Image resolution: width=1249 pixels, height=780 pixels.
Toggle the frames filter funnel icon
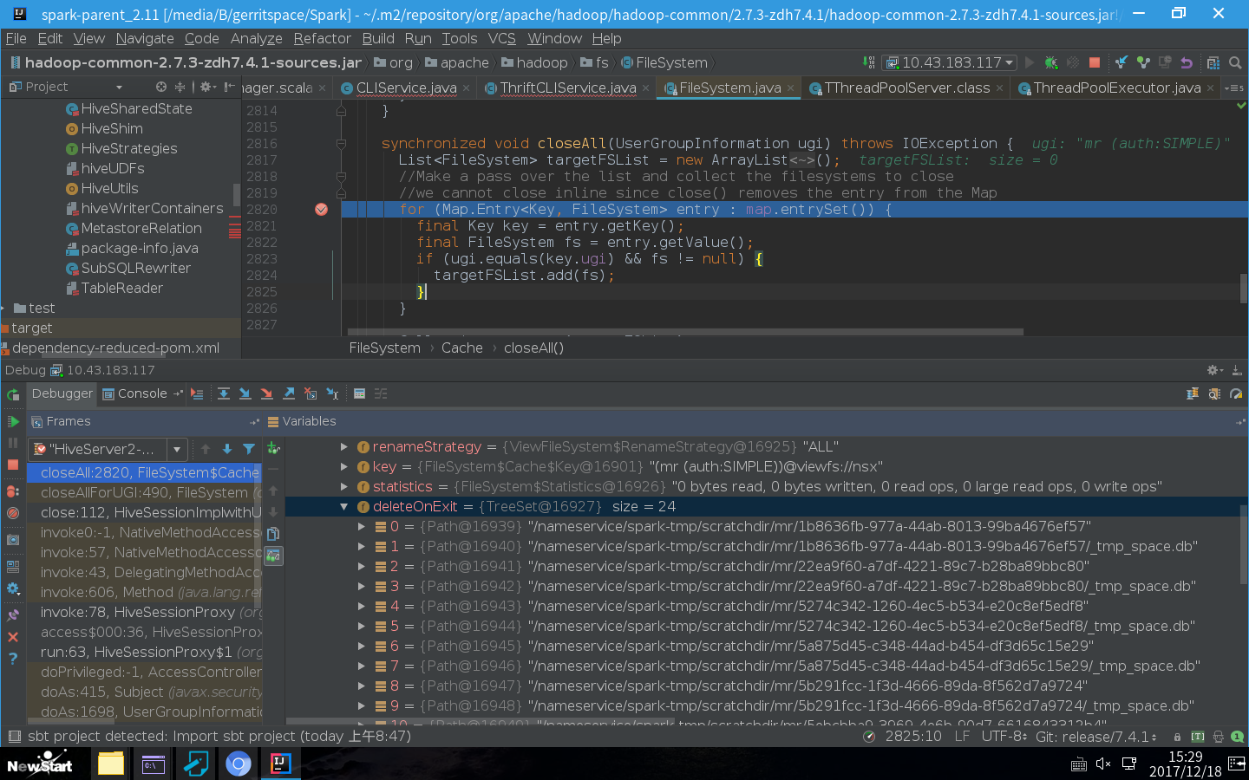[x=249, y=449]
